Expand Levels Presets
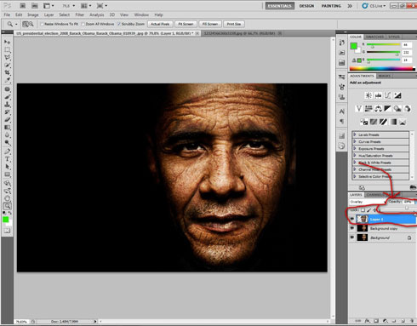This screenshot has height=326, width=417. [355, 134]
